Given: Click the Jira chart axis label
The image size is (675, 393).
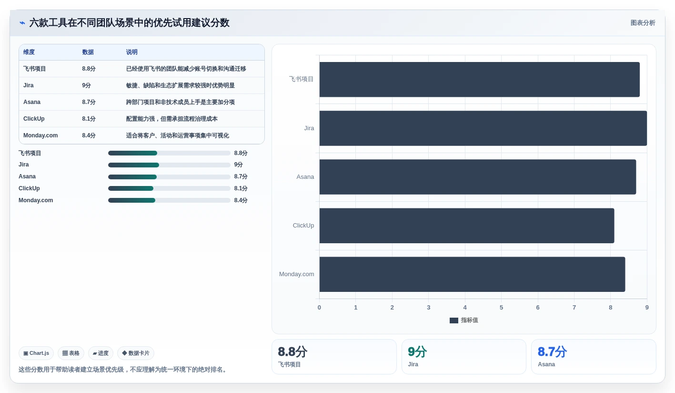Looking at the screenshot, I should [309, 128].
